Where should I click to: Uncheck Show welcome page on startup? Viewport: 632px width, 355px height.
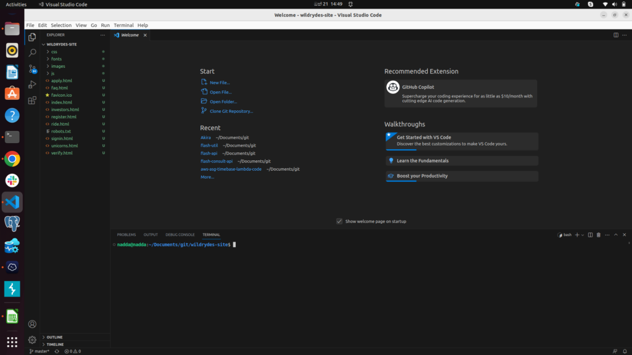pos(339,221)
